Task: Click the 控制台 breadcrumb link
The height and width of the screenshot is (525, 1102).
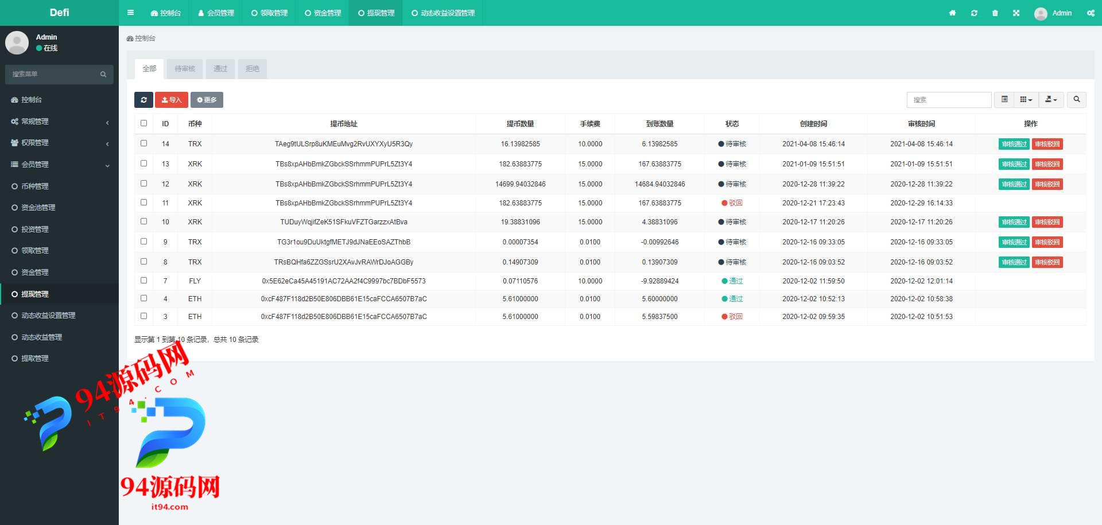Action: (141, 38)
